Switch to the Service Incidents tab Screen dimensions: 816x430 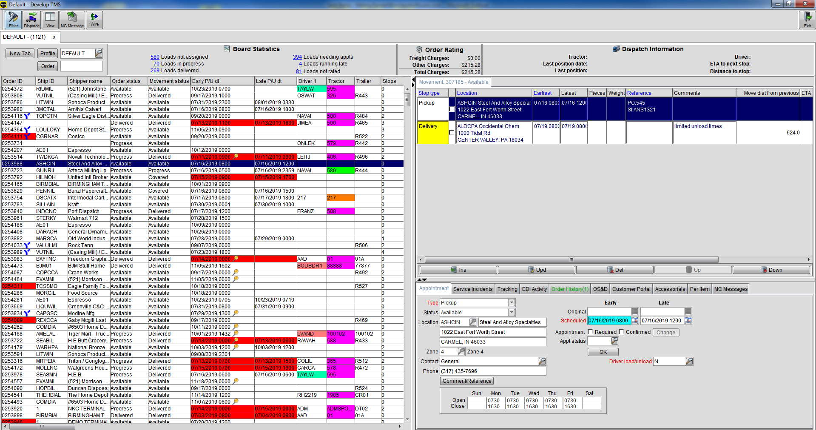coord(472,289)
